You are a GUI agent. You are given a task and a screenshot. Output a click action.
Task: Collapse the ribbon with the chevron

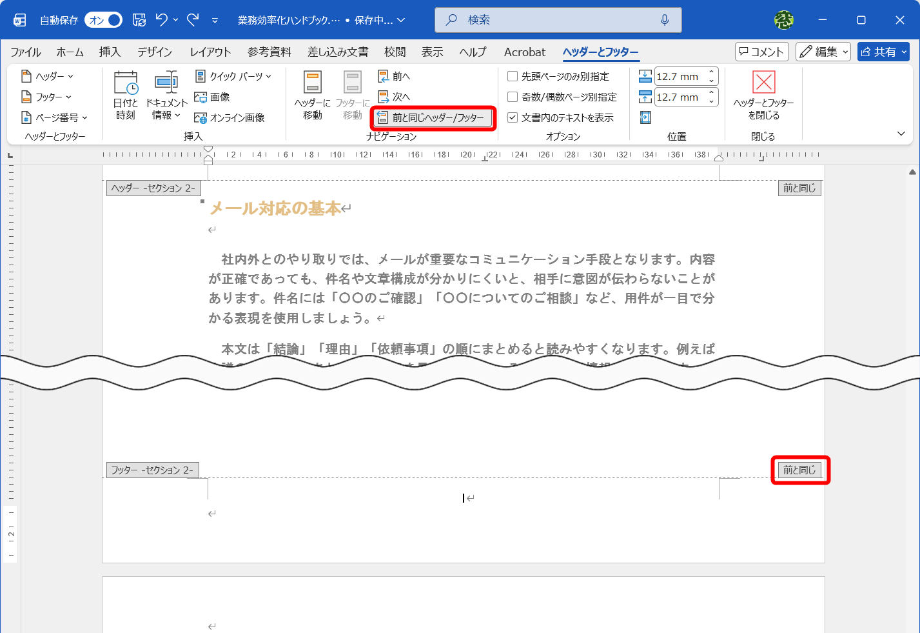(x=901, y=134)
